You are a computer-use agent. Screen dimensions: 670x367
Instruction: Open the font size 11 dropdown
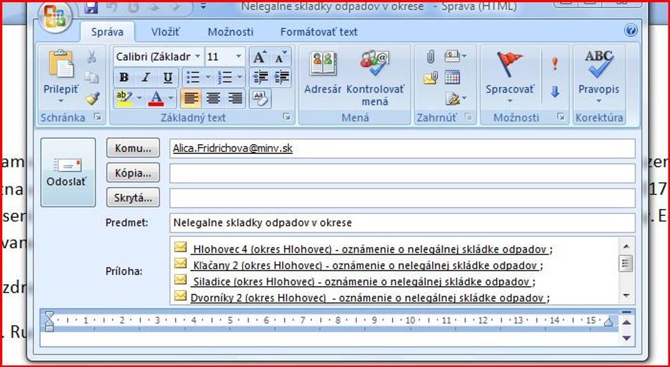click(x=238, y=57)
